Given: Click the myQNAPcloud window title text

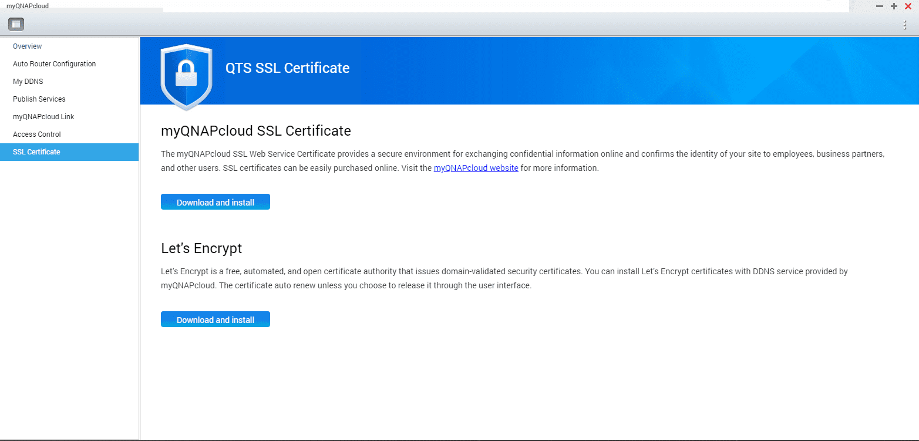Looking at the screenshot, I should (28, 6).
